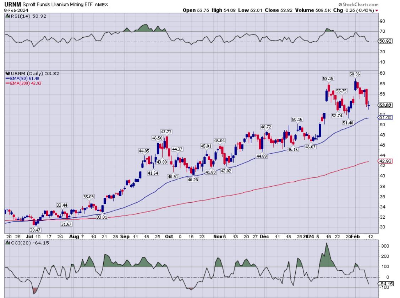Click the 44.89 low price label
The image size is (400, 298).
tap(262, 156)
